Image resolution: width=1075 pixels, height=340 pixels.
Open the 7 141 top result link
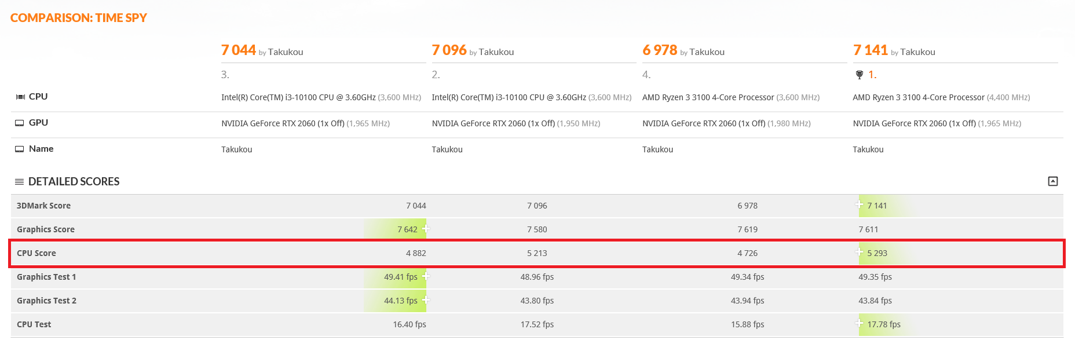tap(871, 50)
